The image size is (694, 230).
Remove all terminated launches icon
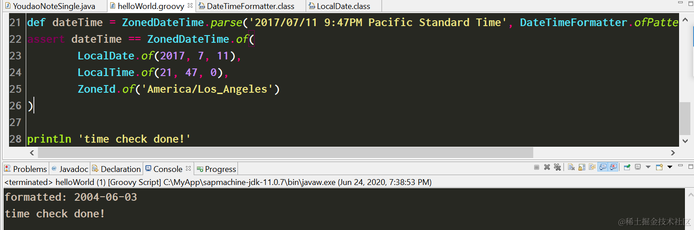(558, 167)
